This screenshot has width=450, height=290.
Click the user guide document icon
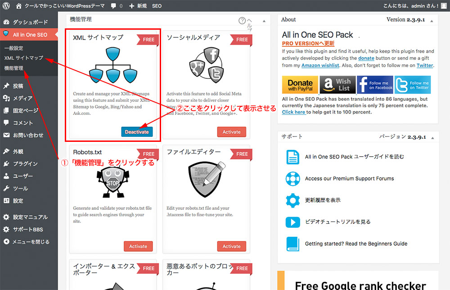[x=293, y=157]
